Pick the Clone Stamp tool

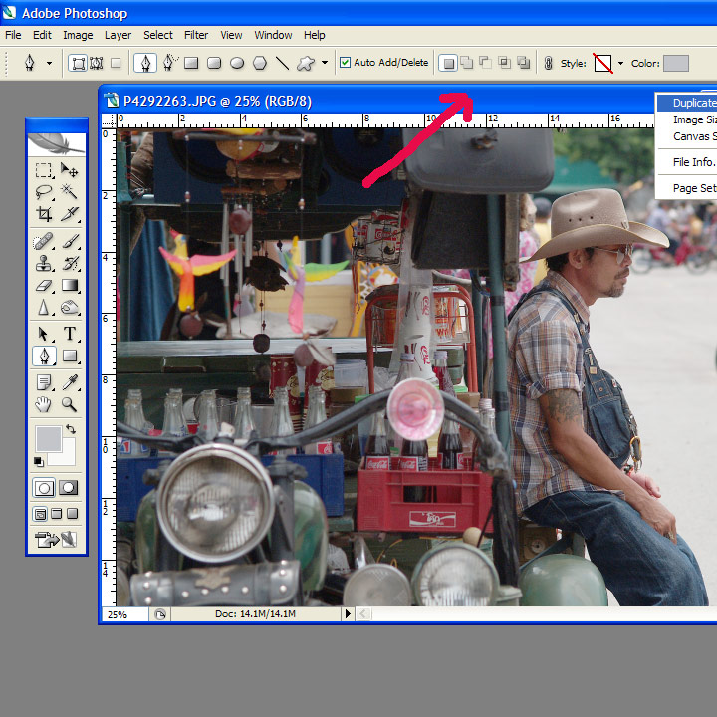[44, 263]
